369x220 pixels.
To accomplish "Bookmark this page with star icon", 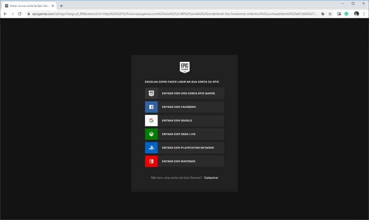I will [330, 14].
